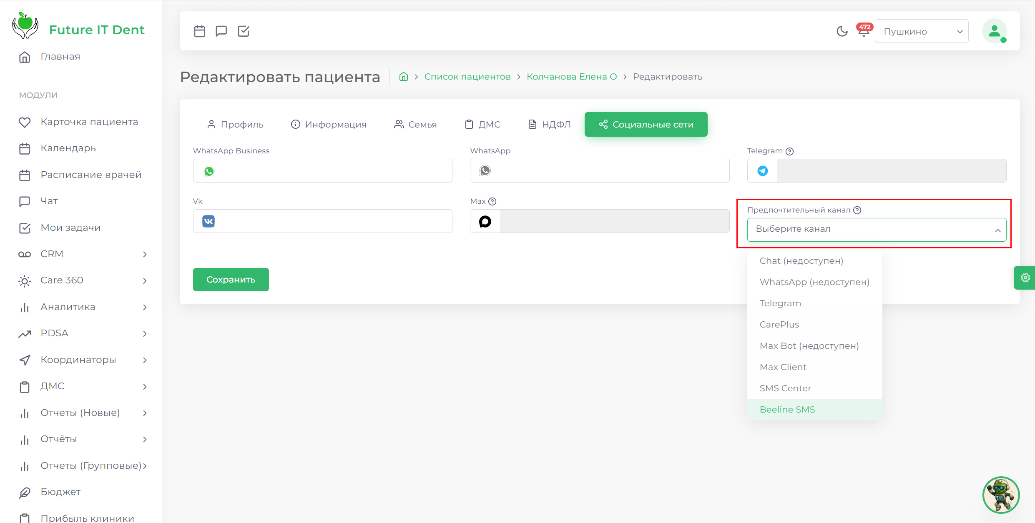Toggle dark mode moon icon
Screen dimensions: 1035x523
click(x=842, y=31)
